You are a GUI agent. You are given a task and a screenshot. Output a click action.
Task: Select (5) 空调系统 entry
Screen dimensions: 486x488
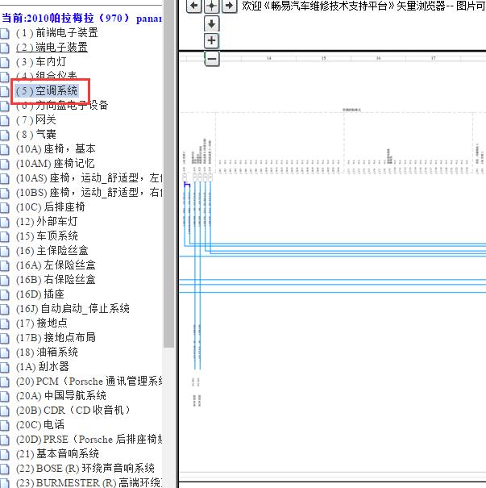(x=47, y=91)
